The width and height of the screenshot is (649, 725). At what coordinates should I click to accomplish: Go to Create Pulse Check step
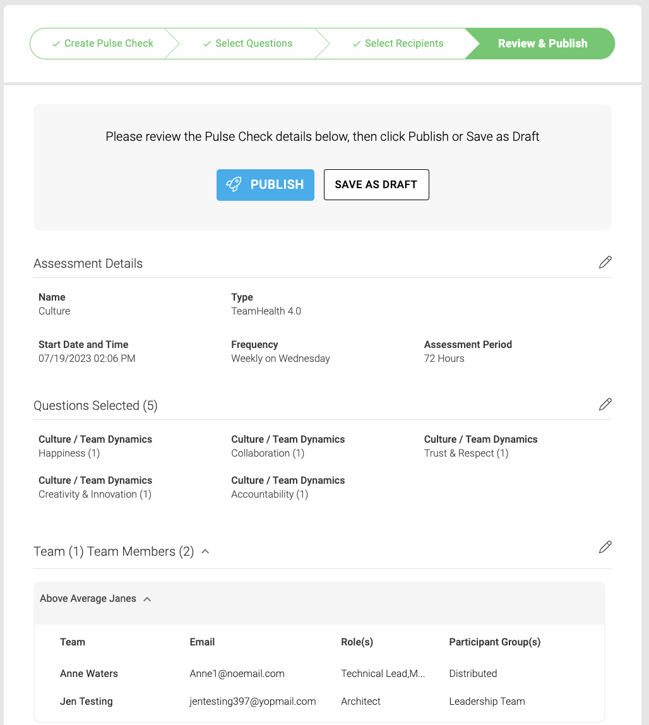tap(103, 44)
